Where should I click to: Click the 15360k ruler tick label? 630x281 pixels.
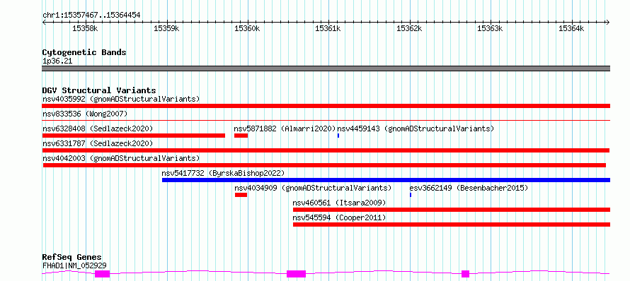tap(247, 28)
